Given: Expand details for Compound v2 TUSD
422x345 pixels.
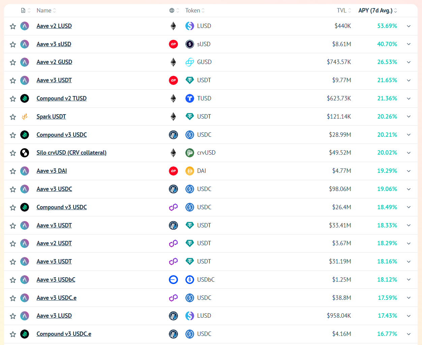Looking at the screenshot, I should [x=409, y=98].
